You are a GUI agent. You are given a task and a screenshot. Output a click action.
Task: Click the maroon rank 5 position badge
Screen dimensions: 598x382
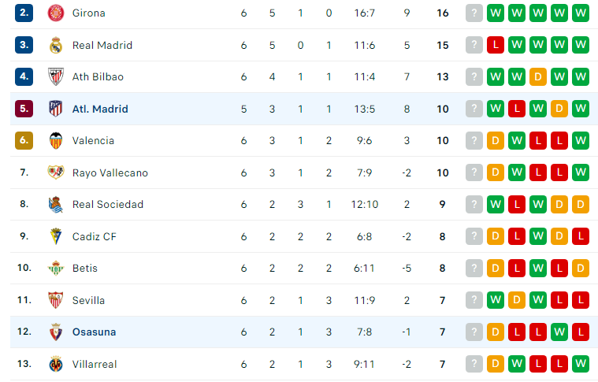coord(24,109)
